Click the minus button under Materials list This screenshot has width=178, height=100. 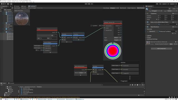tap(175, 33)
